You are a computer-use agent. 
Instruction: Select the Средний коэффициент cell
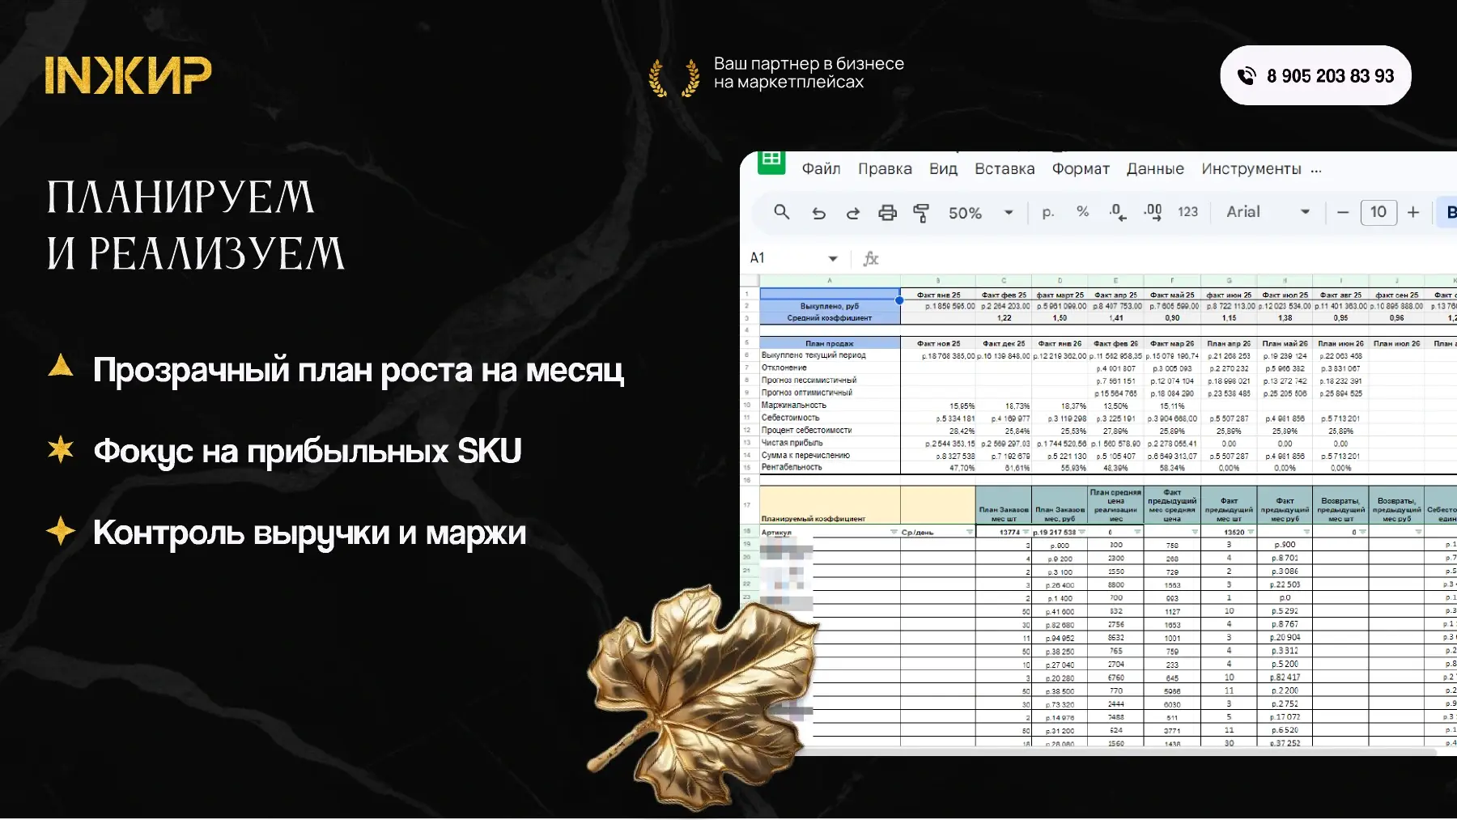830,317
